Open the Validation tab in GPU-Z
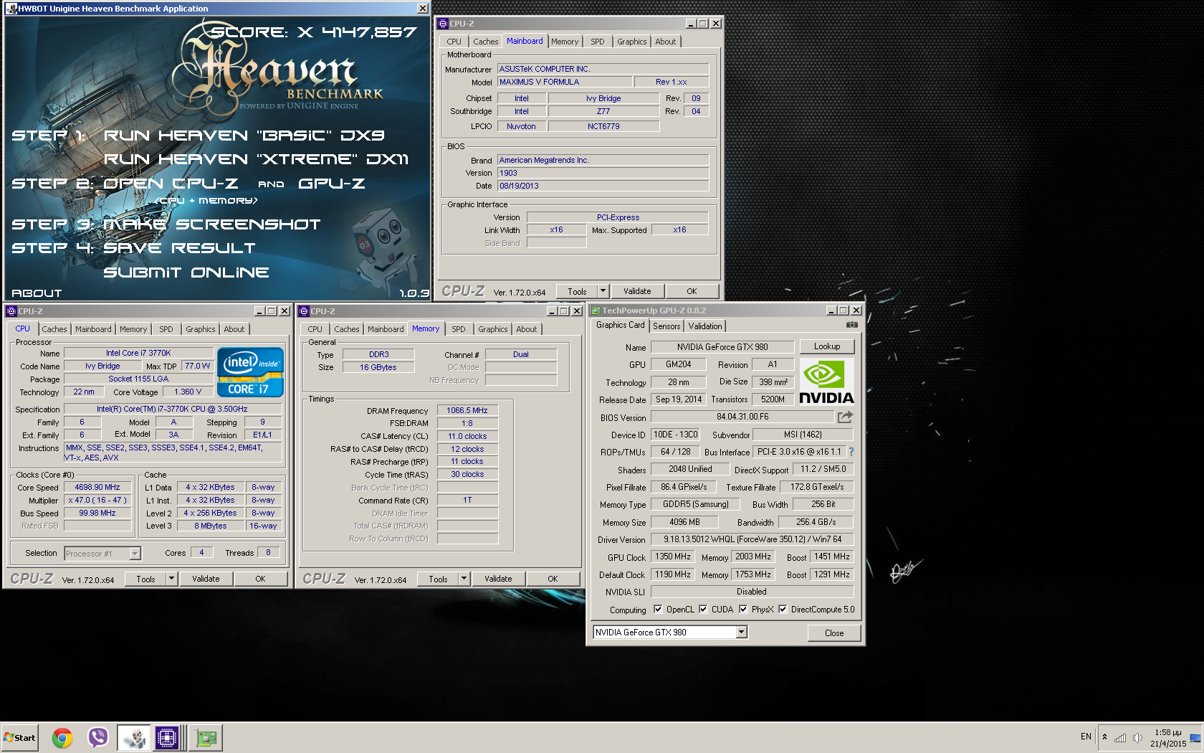 coord(705,326)
